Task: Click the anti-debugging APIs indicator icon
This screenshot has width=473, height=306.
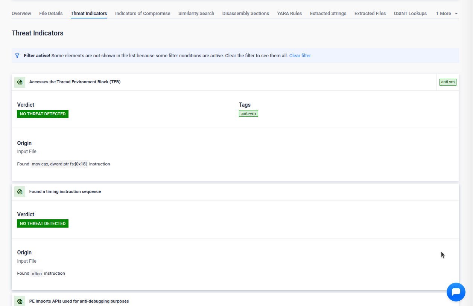Action: [20, 301]
